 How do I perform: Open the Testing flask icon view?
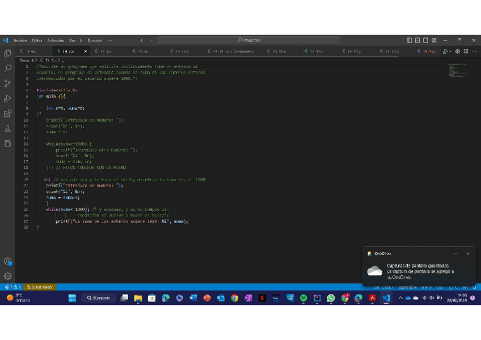pyautogui.click(x=7, y=129)
